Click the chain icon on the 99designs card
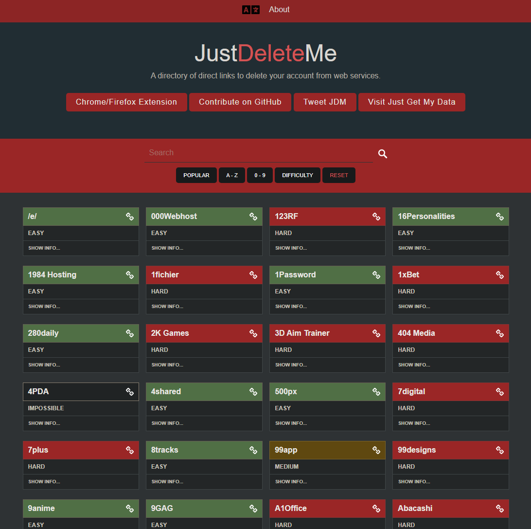Screen dimensions: 531x529 click(x=500, y=450)
